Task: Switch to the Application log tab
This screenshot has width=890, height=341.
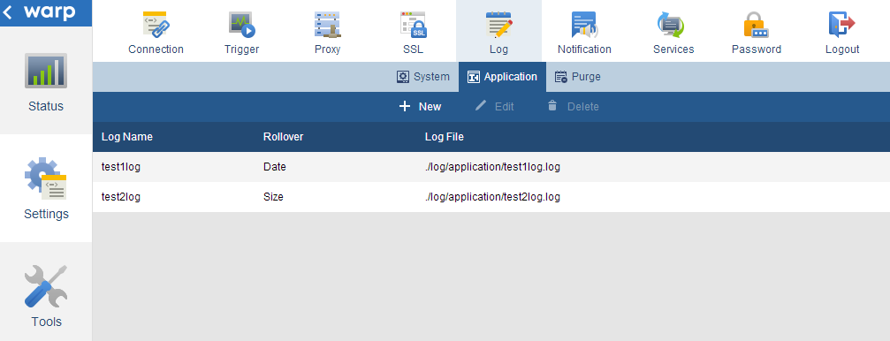Action: coord(502,77)
